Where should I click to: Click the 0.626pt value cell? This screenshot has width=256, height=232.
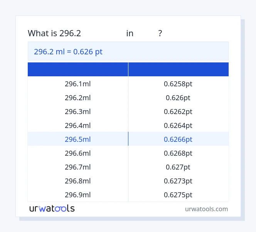coord(178,98)
